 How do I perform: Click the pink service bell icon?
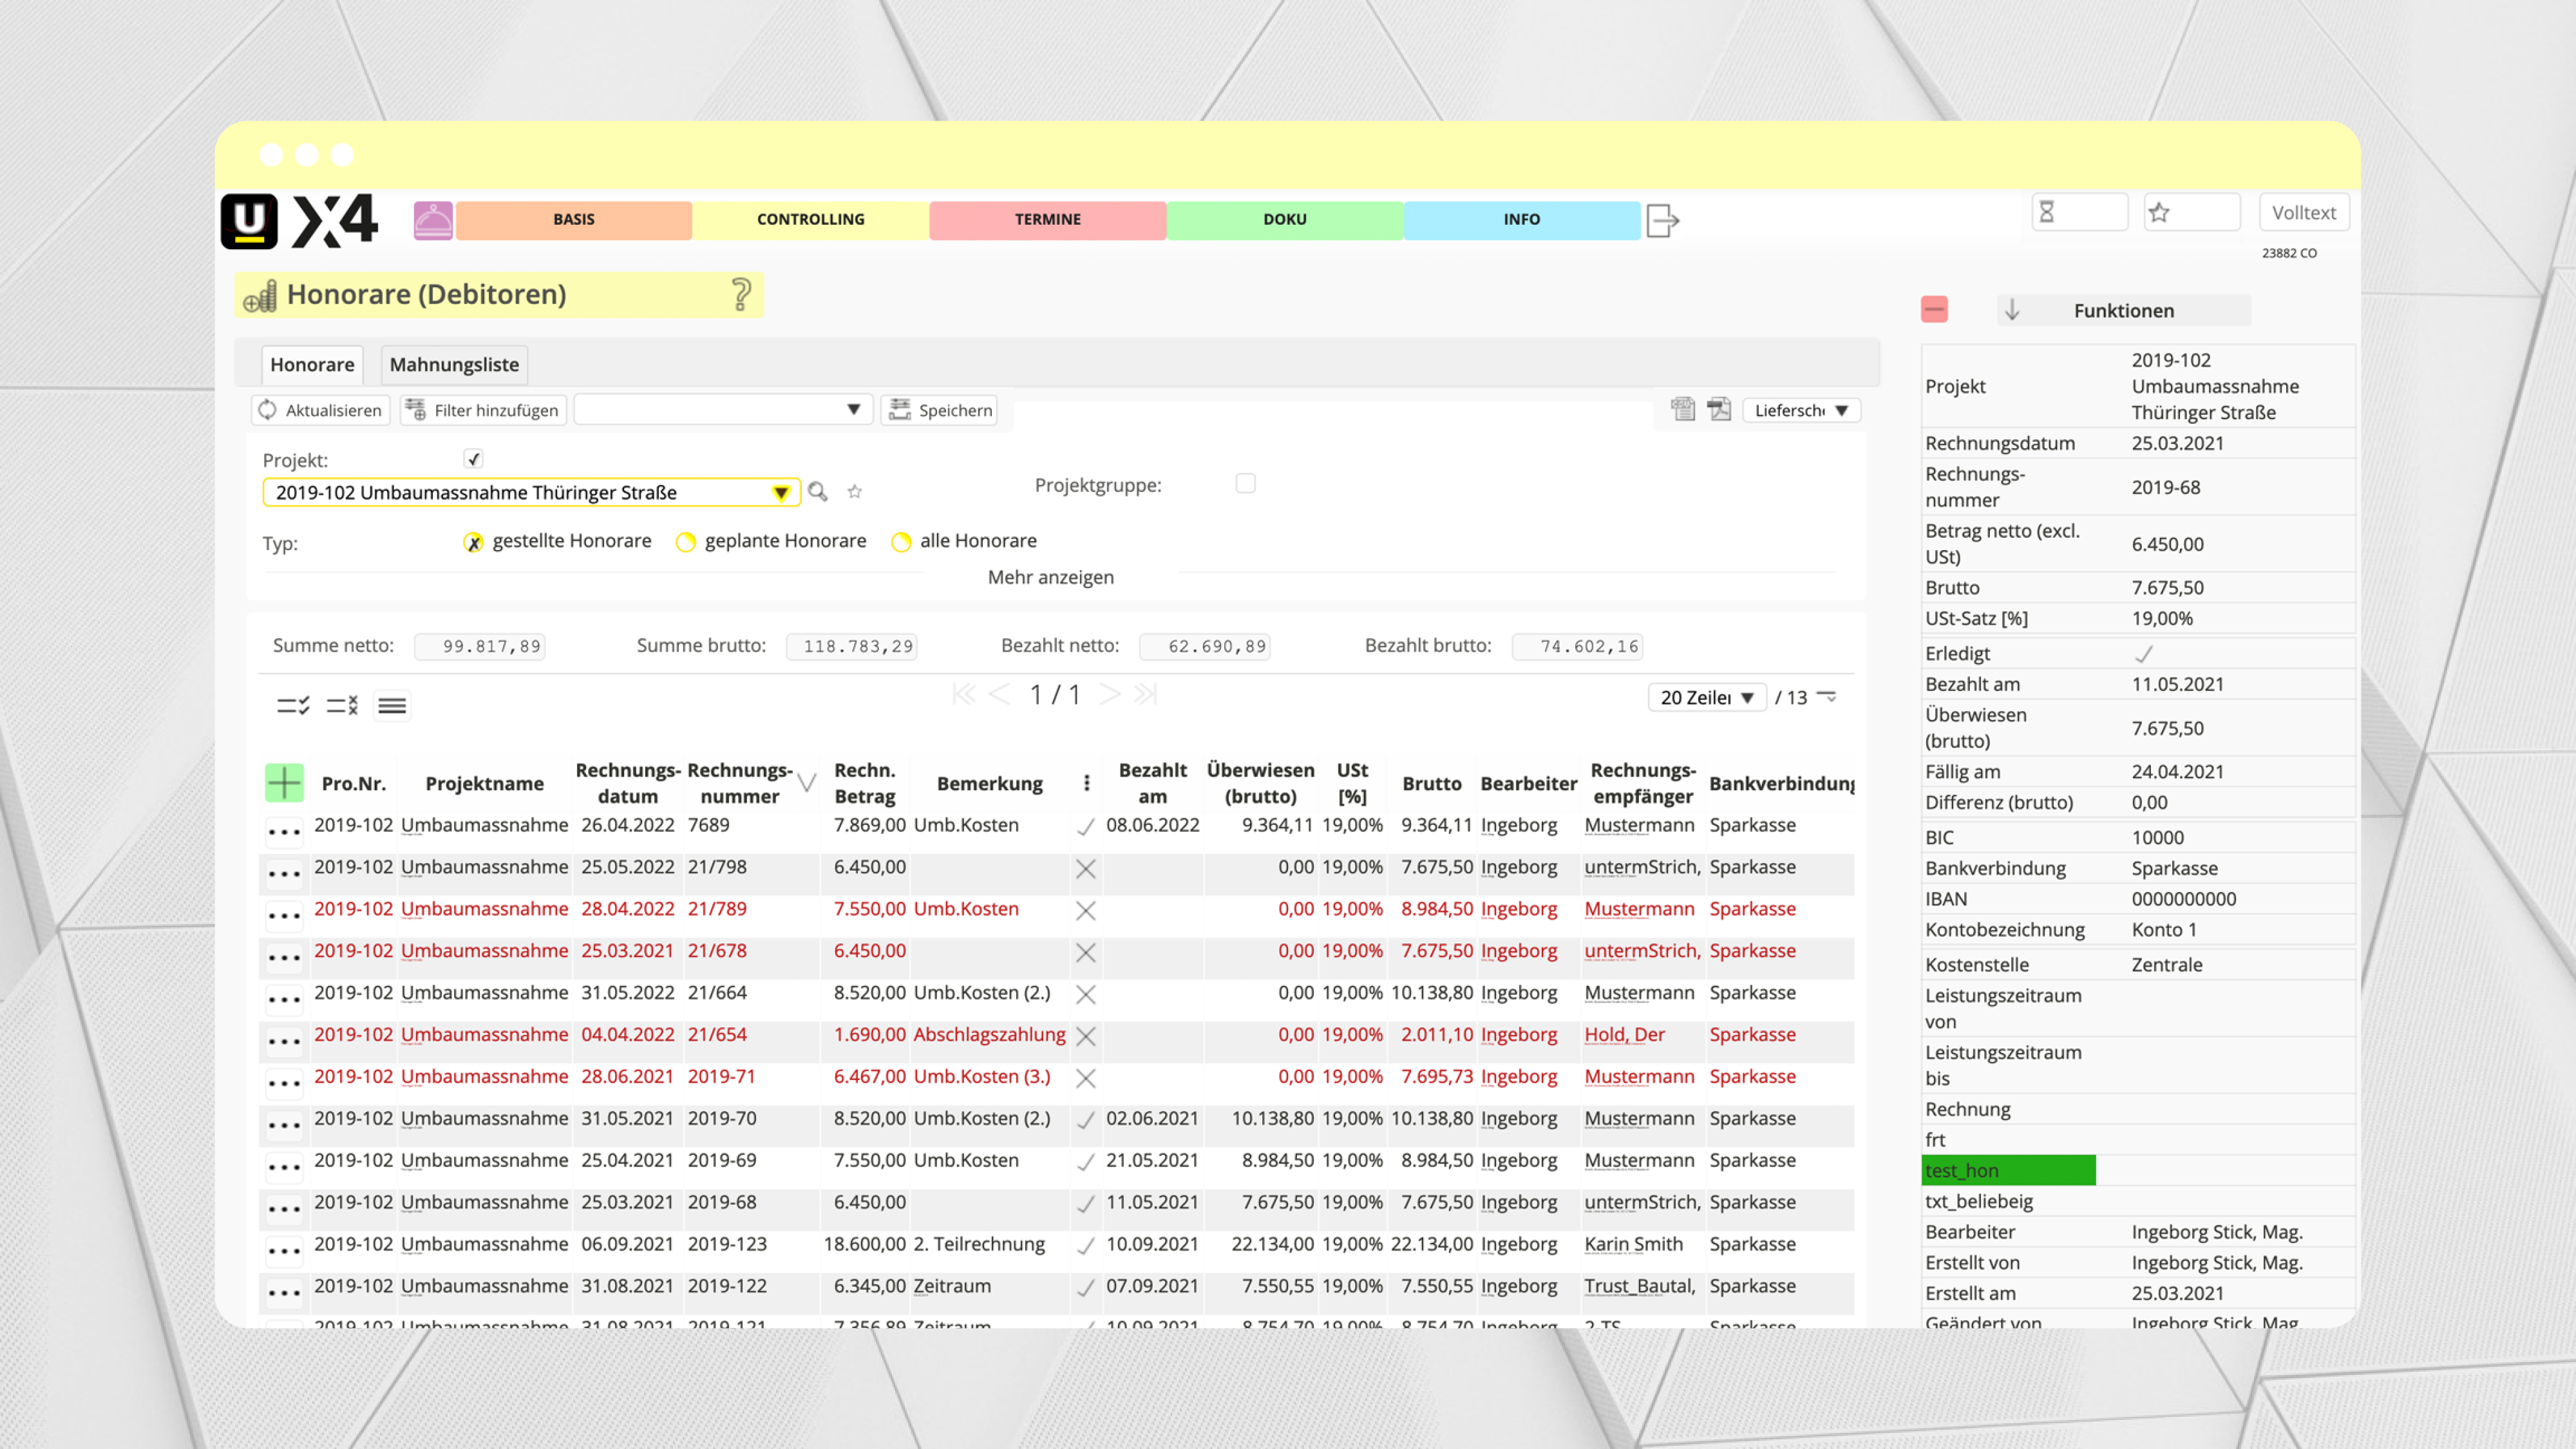click(x=433, y=219)
